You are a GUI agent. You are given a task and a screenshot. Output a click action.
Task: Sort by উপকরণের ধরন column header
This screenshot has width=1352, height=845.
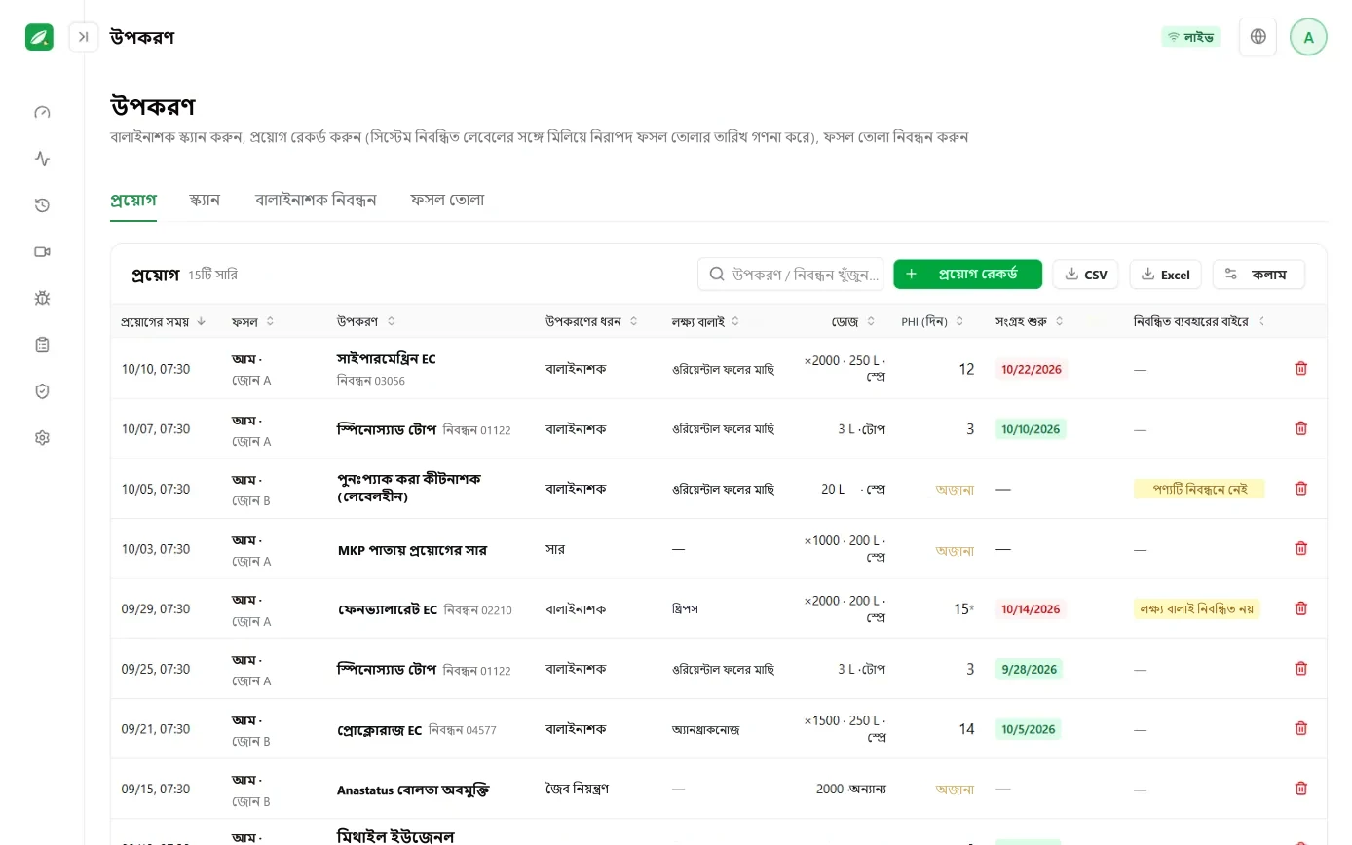[591, 321]
